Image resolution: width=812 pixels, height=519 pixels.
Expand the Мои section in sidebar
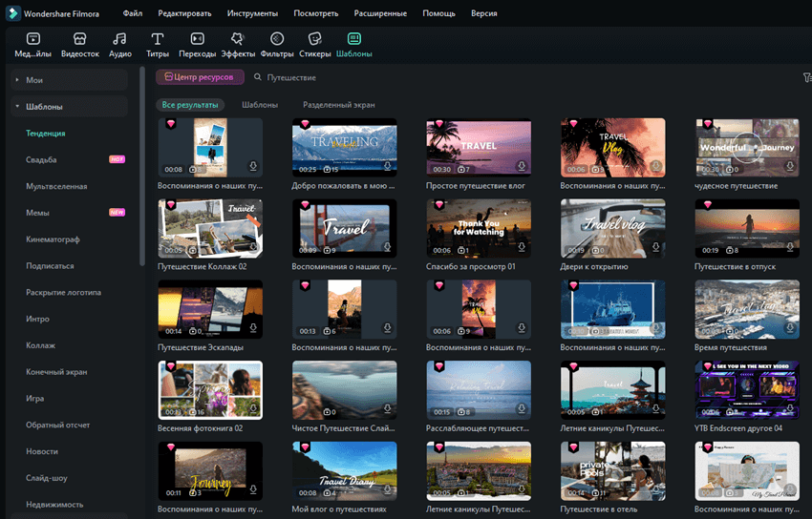click(17, 80)
